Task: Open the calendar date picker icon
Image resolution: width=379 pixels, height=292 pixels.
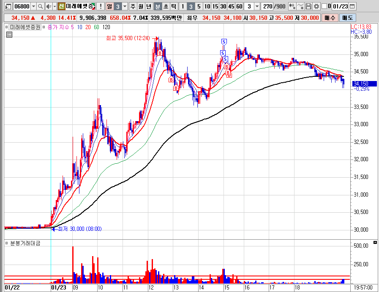Action: 352,6
